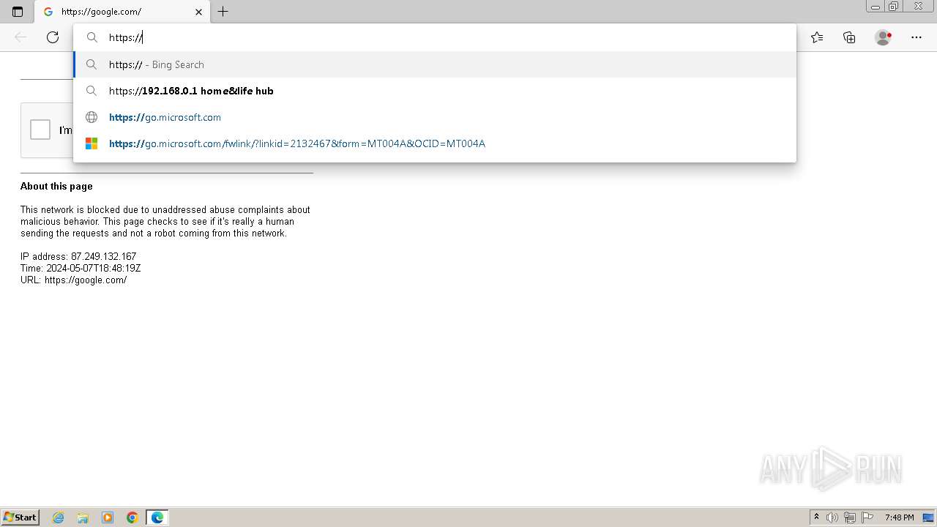
Task: Open the network tray icon
Action: (850, 517)
